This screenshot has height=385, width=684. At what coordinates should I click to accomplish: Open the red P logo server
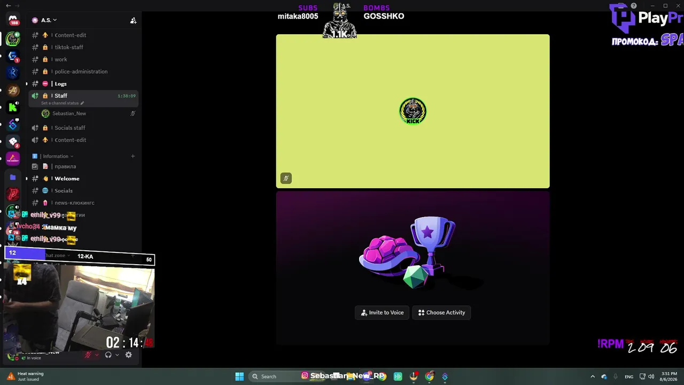[13, 194]
